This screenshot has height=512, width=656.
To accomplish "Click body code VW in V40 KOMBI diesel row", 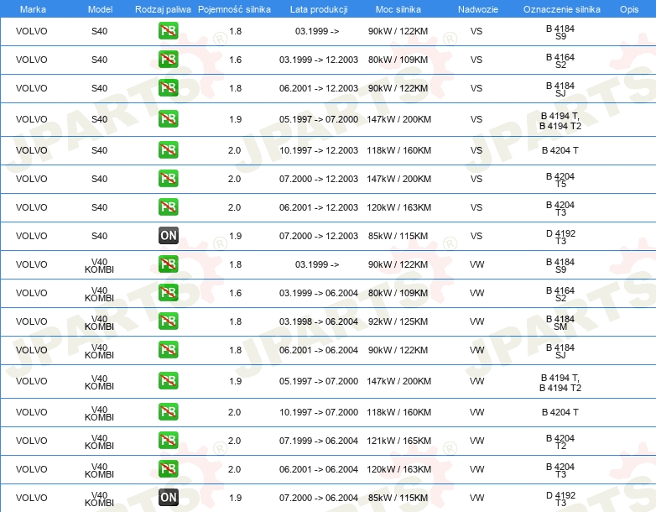I will tap(476, 498).
